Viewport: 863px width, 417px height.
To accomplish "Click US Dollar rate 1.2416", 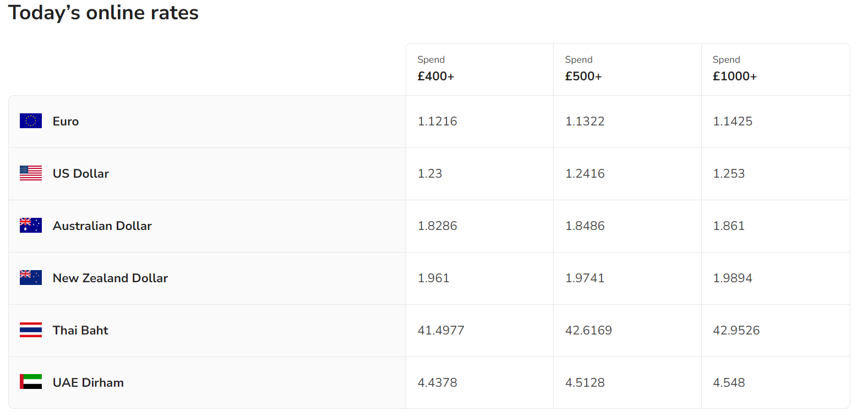I will tap(585, 174).
